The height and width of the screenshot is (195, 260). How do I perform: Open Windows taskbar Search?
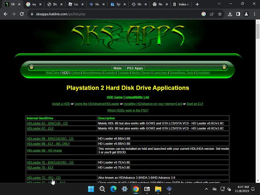(102, 189)
